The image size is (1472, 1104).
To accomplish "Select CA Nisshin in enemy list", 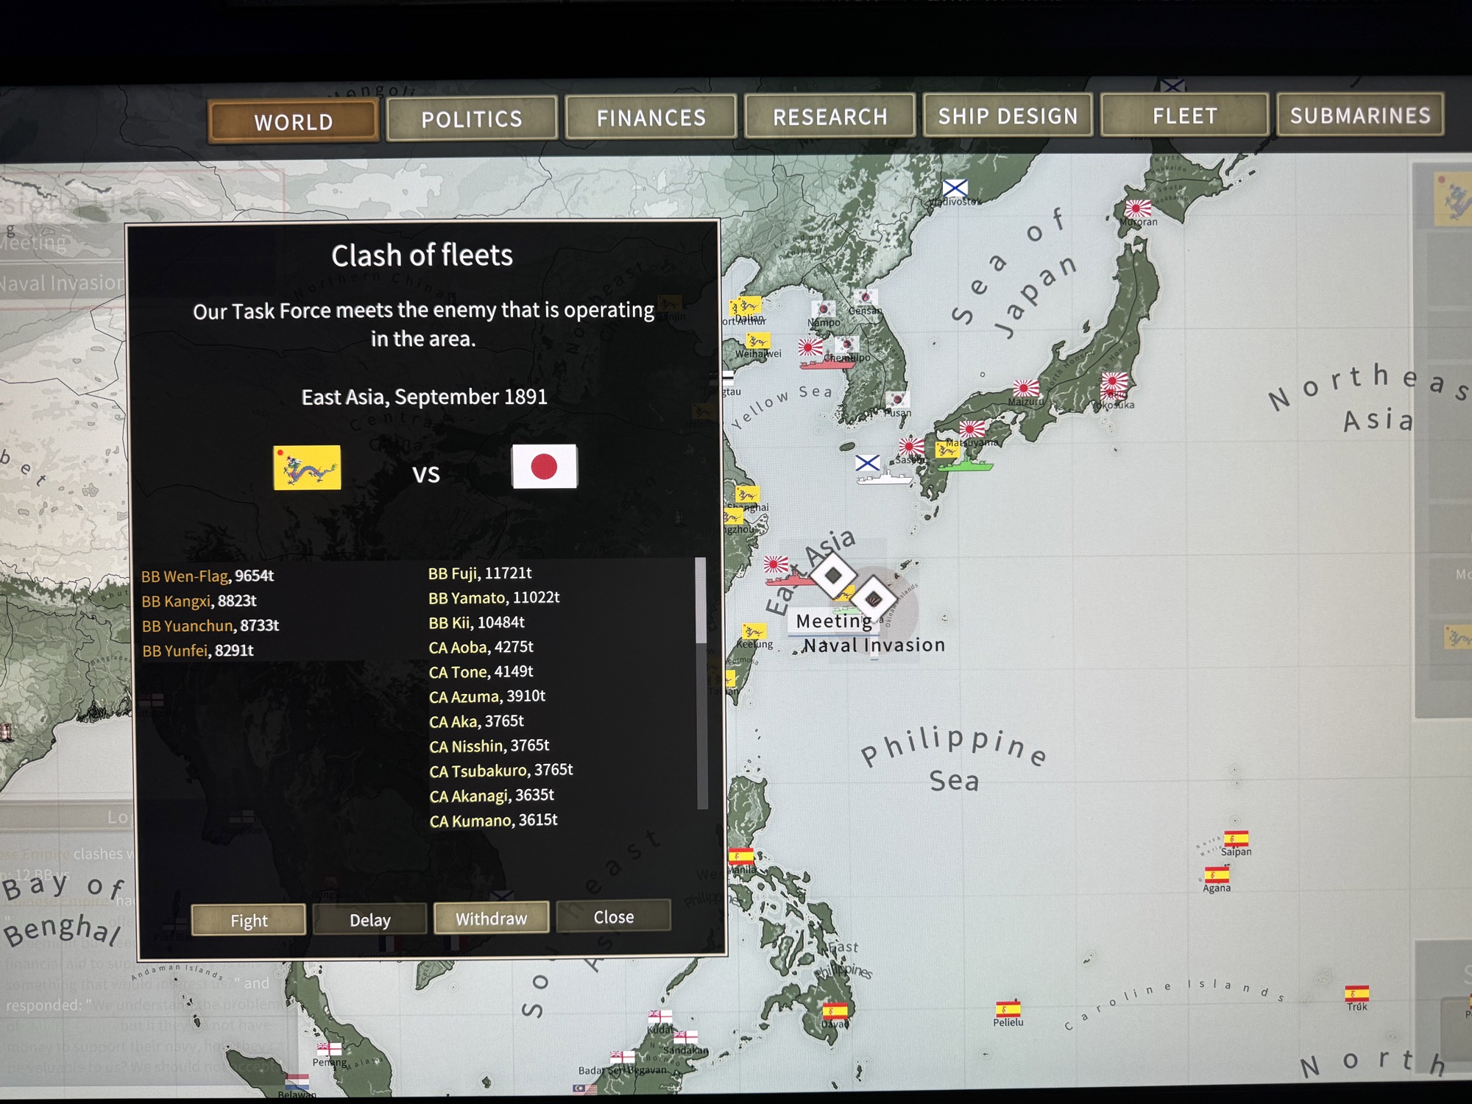I will point(489,746).
